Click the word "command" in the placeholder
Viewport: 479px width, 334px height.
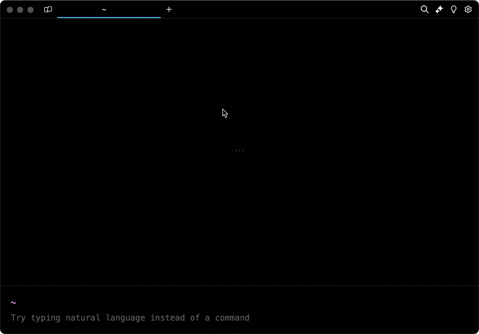click(232, 318)
